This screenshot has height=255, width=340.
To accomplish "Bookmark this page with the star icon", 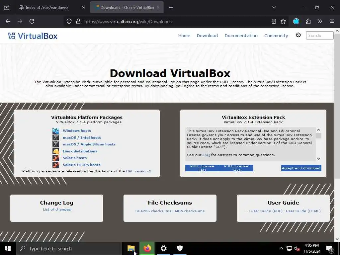I will 283,21.
